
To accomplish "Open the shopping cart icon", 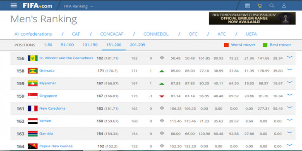I will point(260,6).
